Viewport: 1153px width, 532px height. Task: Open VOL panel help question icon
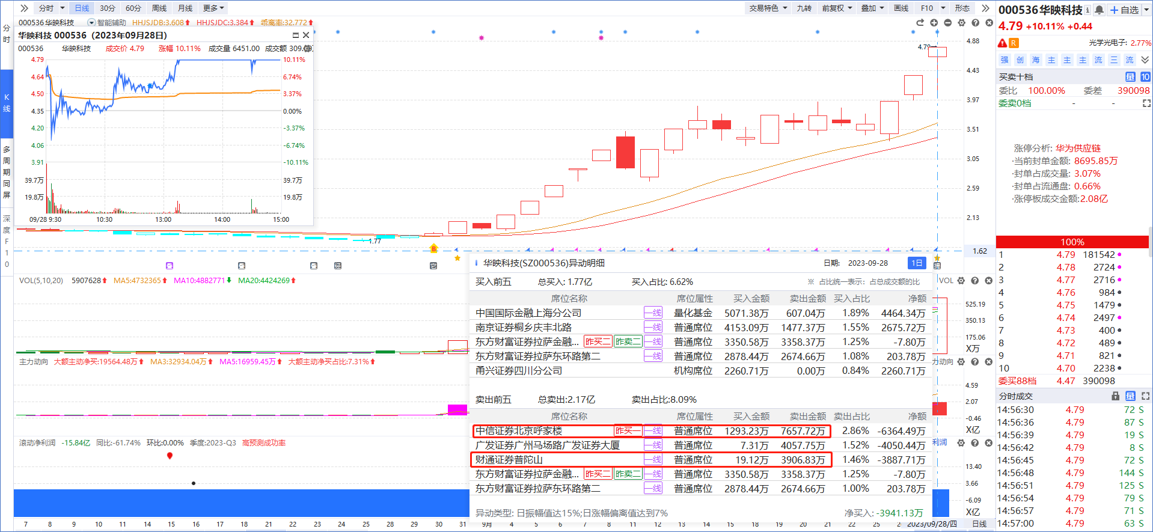pyautogui.click(x=974, y=281)
